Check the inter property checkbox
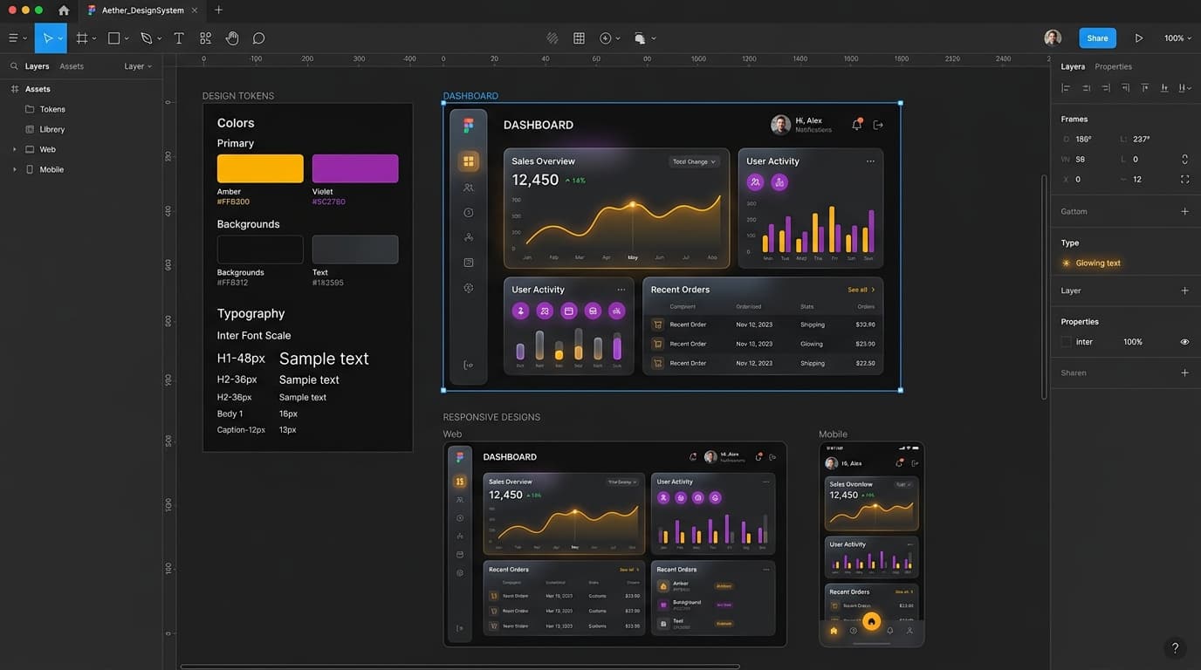 point(1066,342)
